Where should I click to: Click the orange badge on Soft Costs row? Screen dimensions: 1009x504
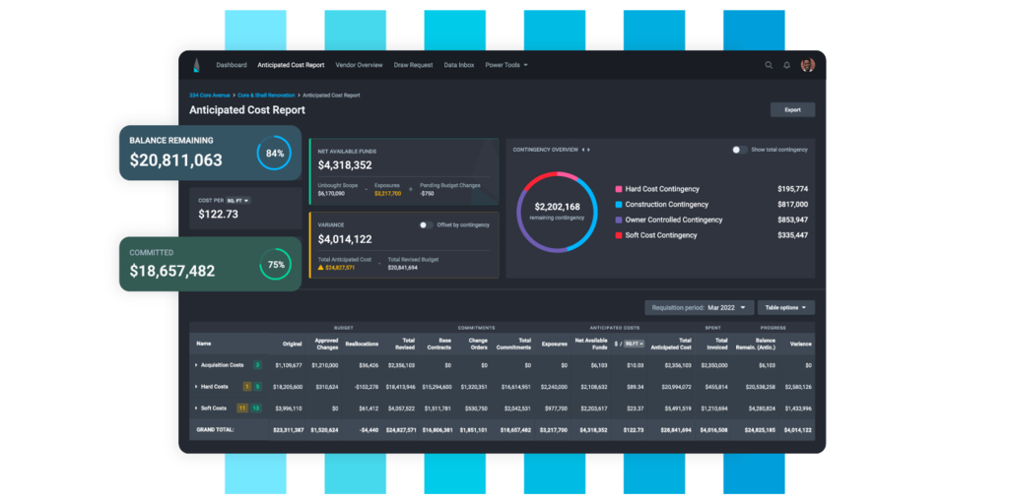click(243, 408)
